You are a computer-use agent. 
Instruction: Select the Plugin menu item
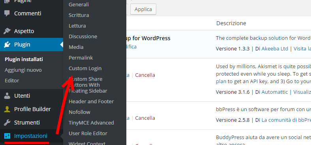coord(32,45)
